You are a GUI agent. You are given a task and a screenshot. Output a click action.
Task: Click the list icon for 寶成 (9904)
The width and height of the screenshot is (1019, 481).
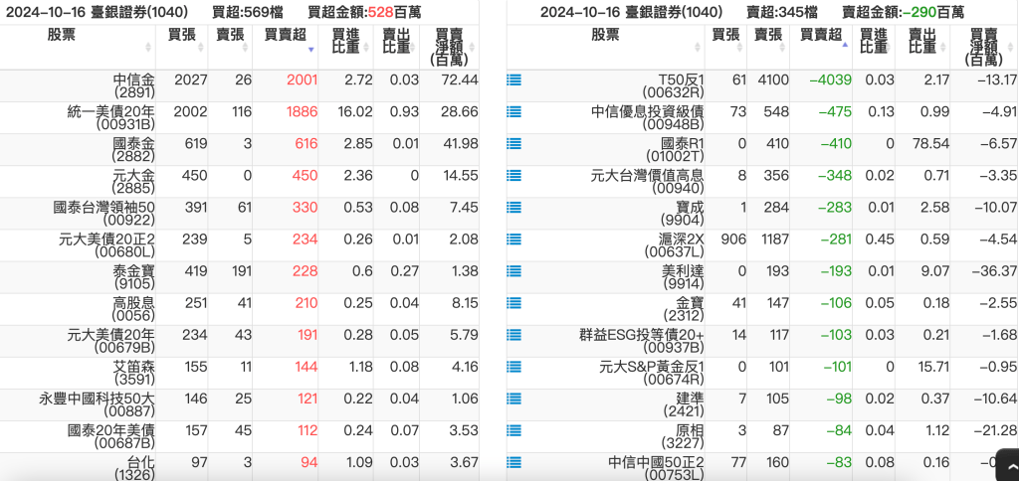[513, 208]
